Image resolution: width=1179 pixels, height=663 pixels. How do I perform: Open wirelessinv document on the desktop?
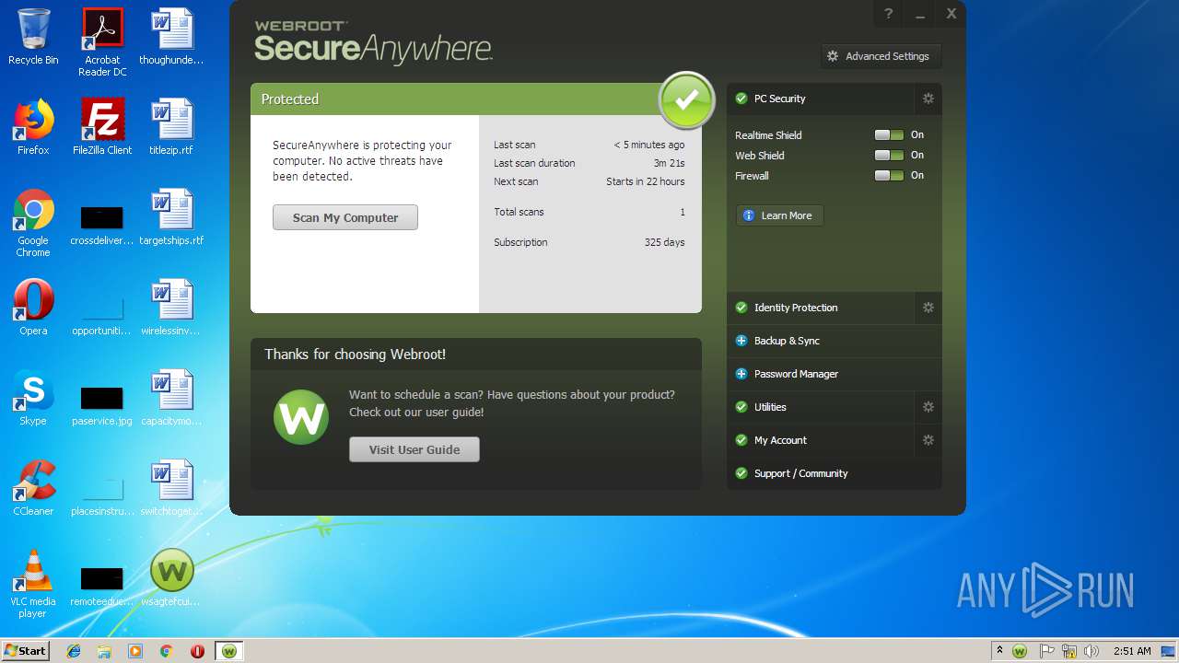click(x=171, y=308)
